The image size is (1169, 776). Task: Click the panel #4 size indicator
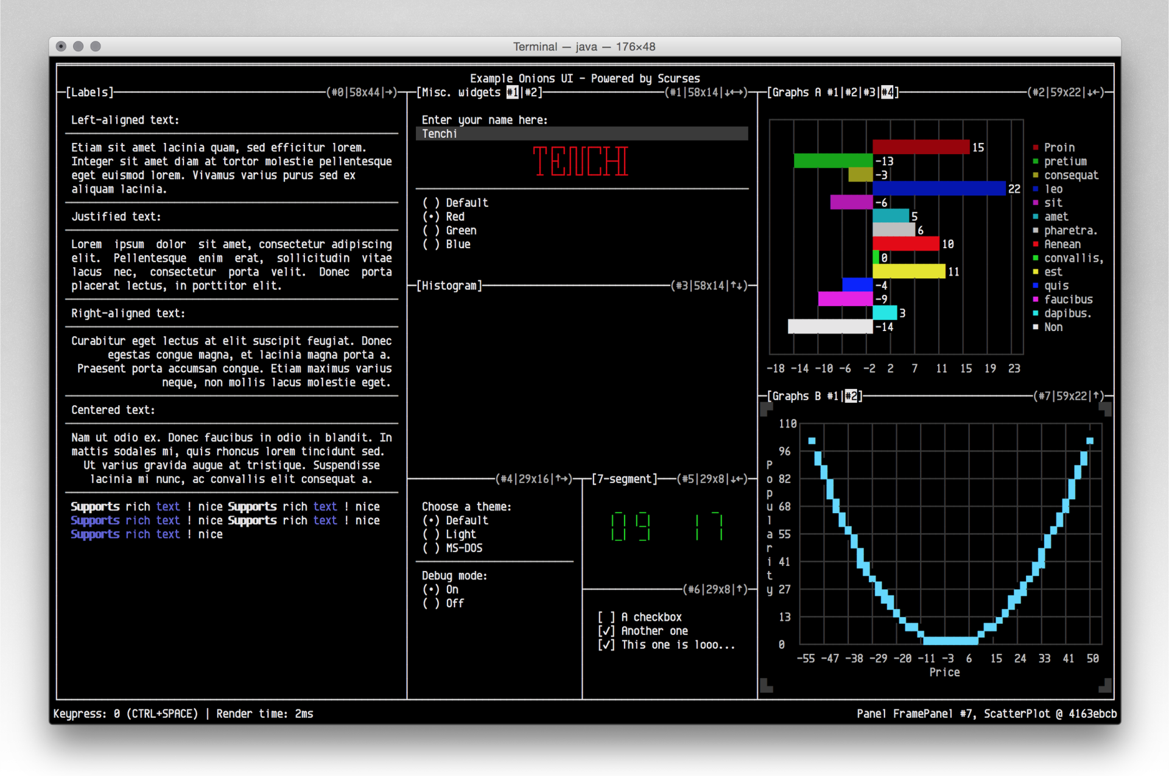534,480
